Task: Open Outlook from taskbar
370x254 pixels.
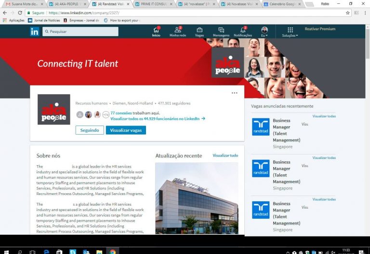Action: click(86, 252)
